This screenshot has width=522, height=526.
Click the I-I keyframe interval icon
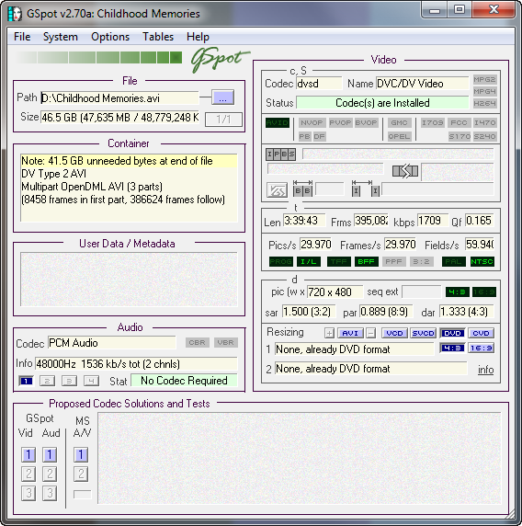(x=366, y=189)
